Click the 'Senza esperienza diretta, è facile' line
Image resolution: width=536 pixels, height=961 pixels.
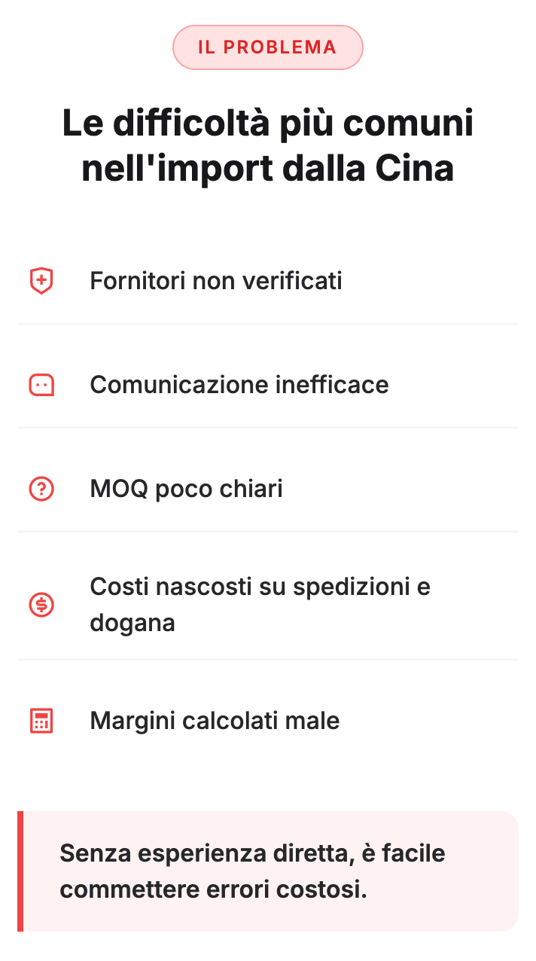252,853
